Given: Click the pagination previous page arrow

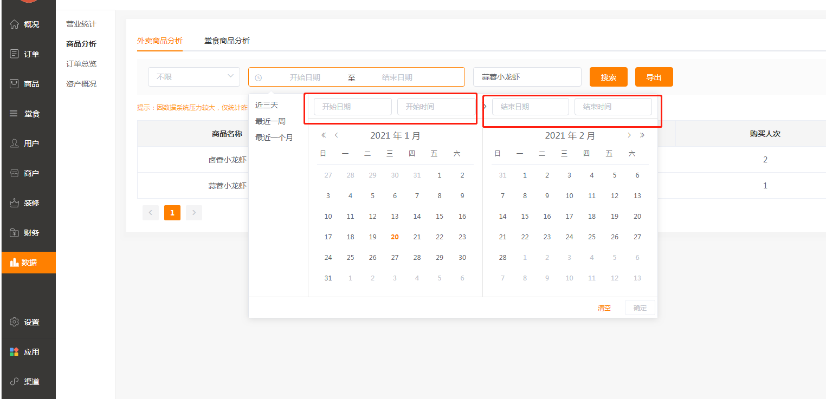Looking at the screenshot, I should (151, 213).
